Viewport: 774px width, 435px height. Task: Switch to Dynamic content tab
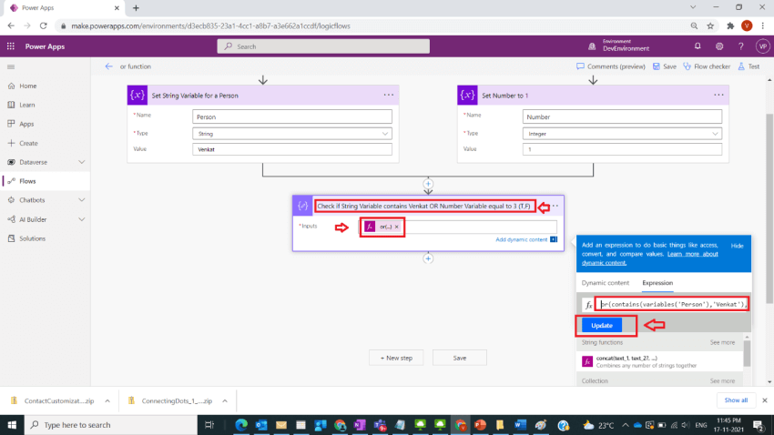(x=606, y=283)
